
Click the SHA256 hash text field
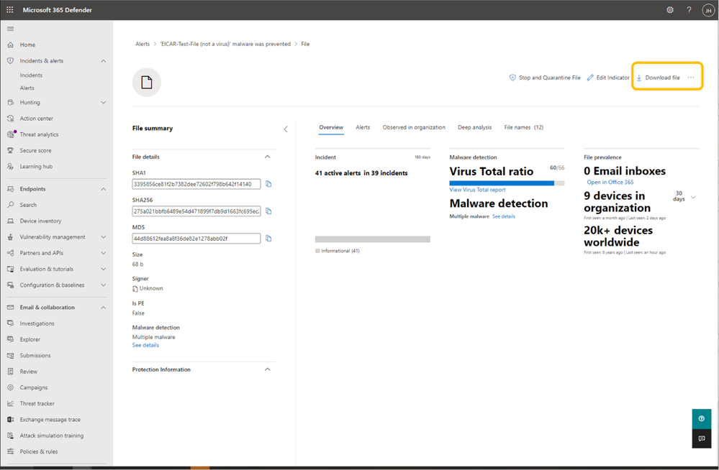pos(196,211)
